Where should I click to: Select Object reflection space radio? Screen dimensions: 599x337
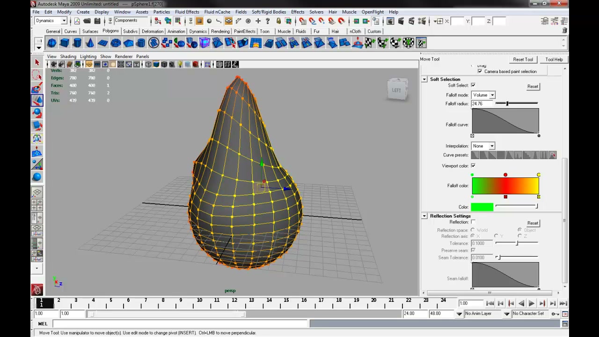(x=520, y=230)
